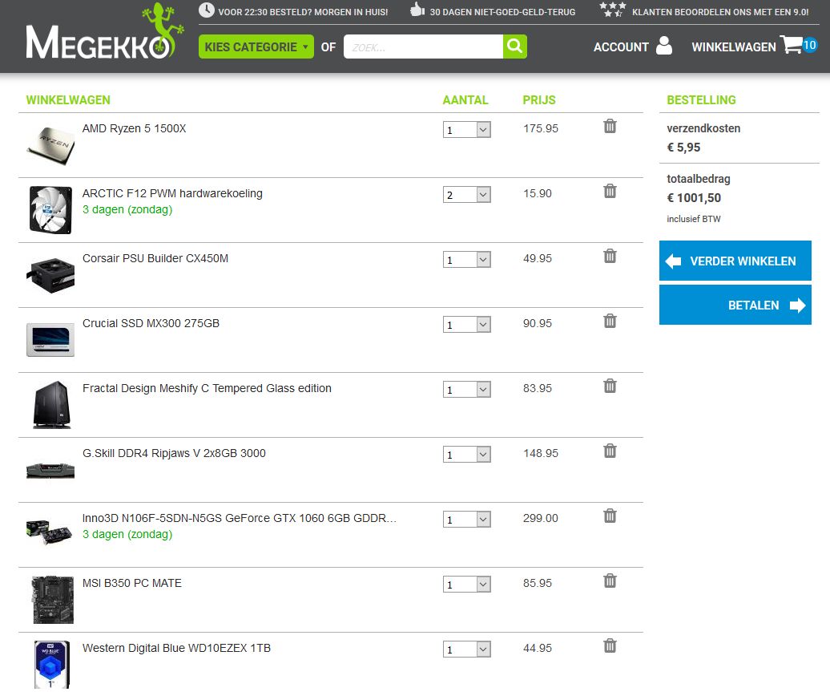This screenshot has width=830, height=692.
Task: Open Corsair PSU Builder CX450M product link
Action: tap(155, 258)
